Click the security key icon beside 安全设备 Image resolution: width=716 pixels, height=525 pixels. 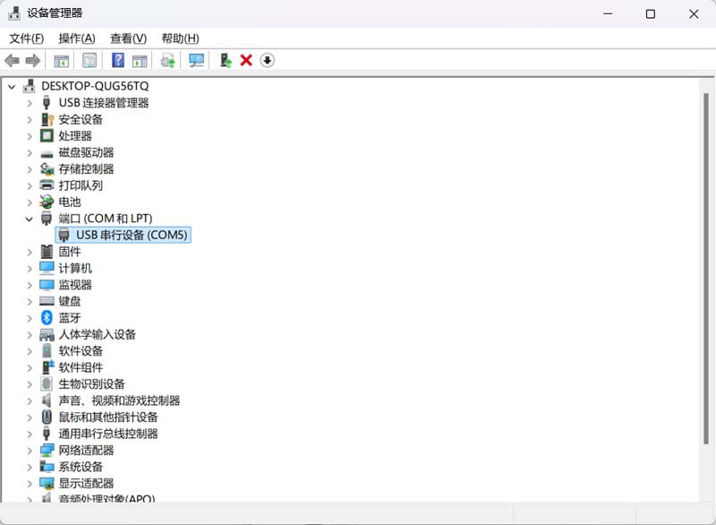tap(47, 119)
